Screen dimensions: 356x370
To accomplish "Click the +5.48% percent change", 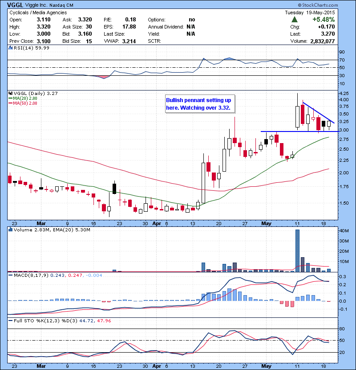I will (x=324, y=20).
